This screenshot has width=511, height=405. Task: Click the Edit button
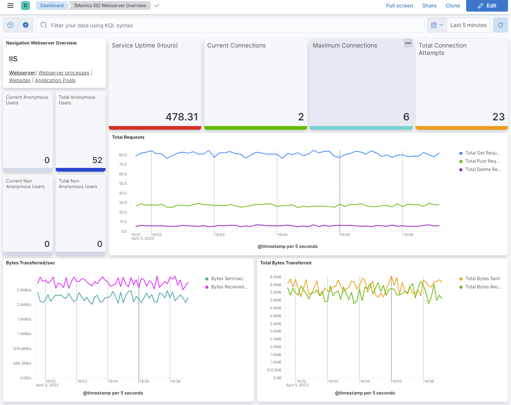[x=487, y=6]
